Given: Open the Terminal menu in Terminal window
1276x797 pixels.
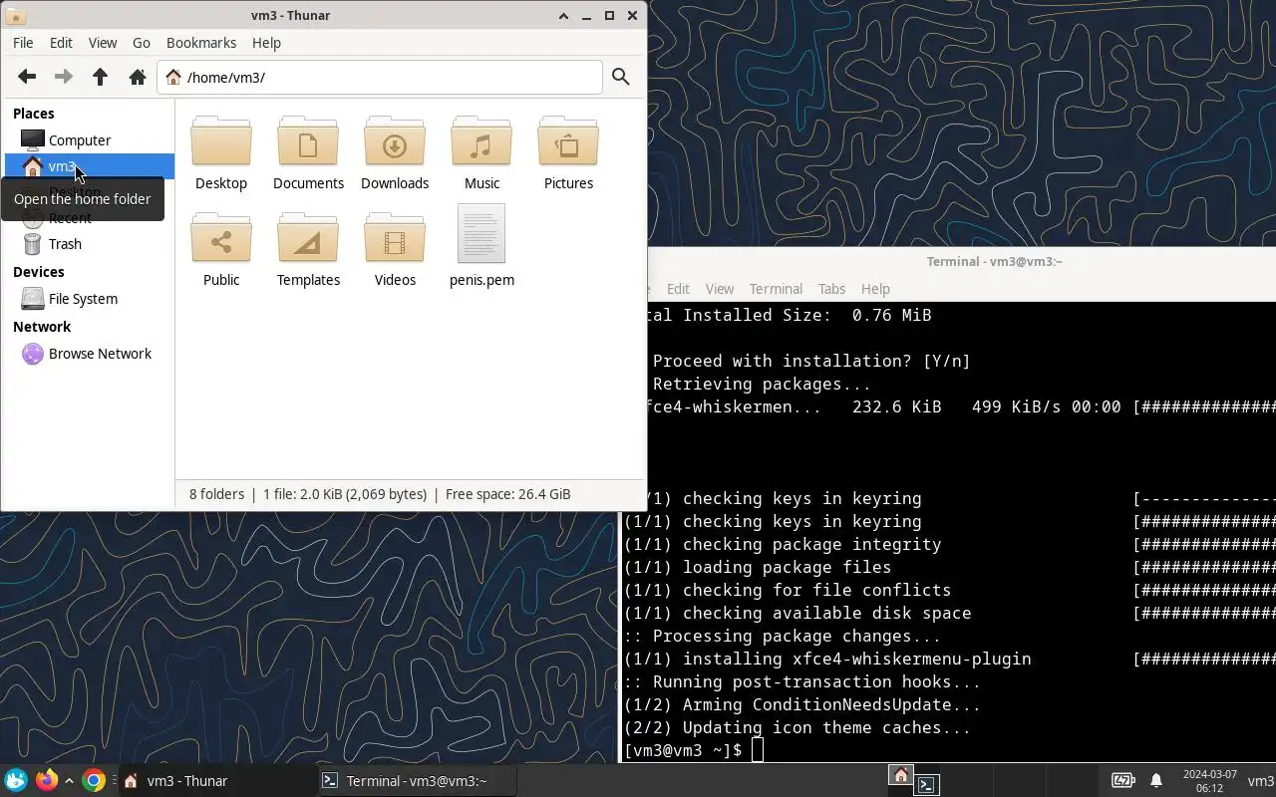Looking at the screenshot, I should [776, 289].
